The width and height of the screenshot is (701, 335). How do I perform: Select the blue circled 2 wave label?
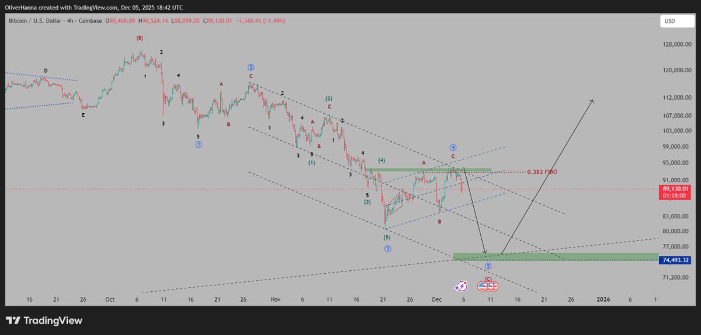251,67
